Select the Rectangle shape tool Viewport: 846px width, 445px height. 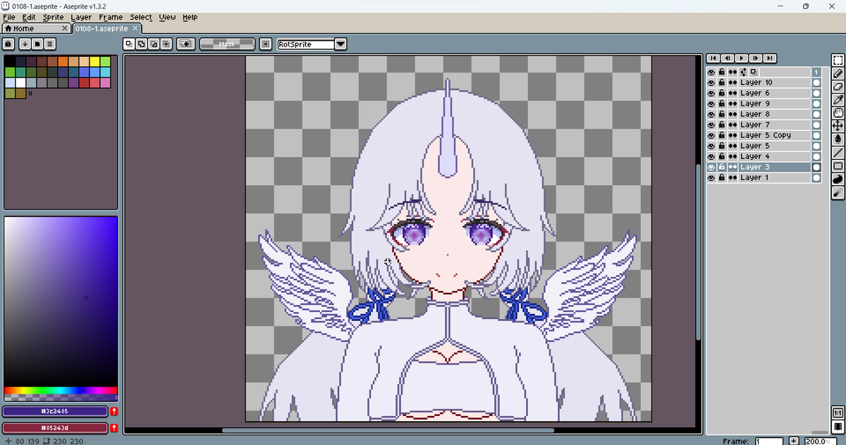tap(838, 166)
